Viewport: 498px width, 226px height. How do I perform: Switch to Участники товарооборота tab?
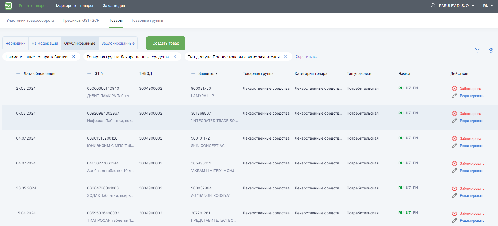pos(30,20)
